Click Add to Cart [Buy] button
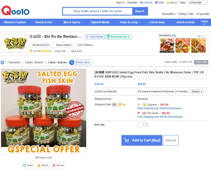The image size is (211, 171). click(142, 140)
